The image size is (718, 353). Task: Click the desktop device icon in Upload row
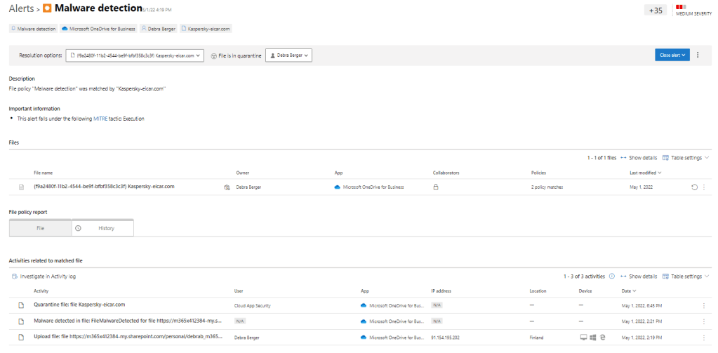tap(583, 338)
